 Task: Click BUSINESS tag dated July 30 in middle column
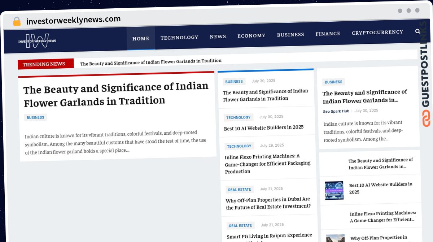click(234, 82)
